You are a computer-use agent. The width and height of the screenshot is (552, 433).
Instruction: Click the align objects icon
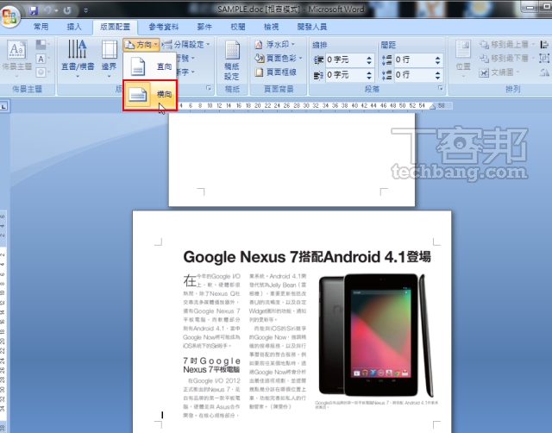[544, 45]
